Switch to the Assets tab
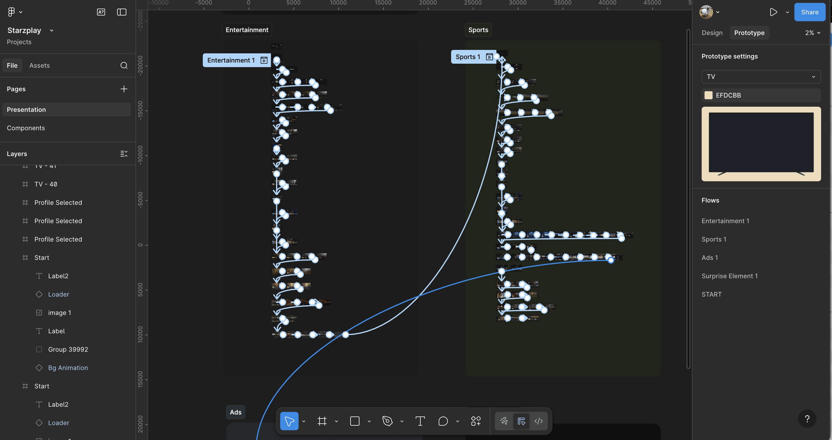The width and height of the screenshot is (832, 440). pyautogui.click(x=39, y=65)
